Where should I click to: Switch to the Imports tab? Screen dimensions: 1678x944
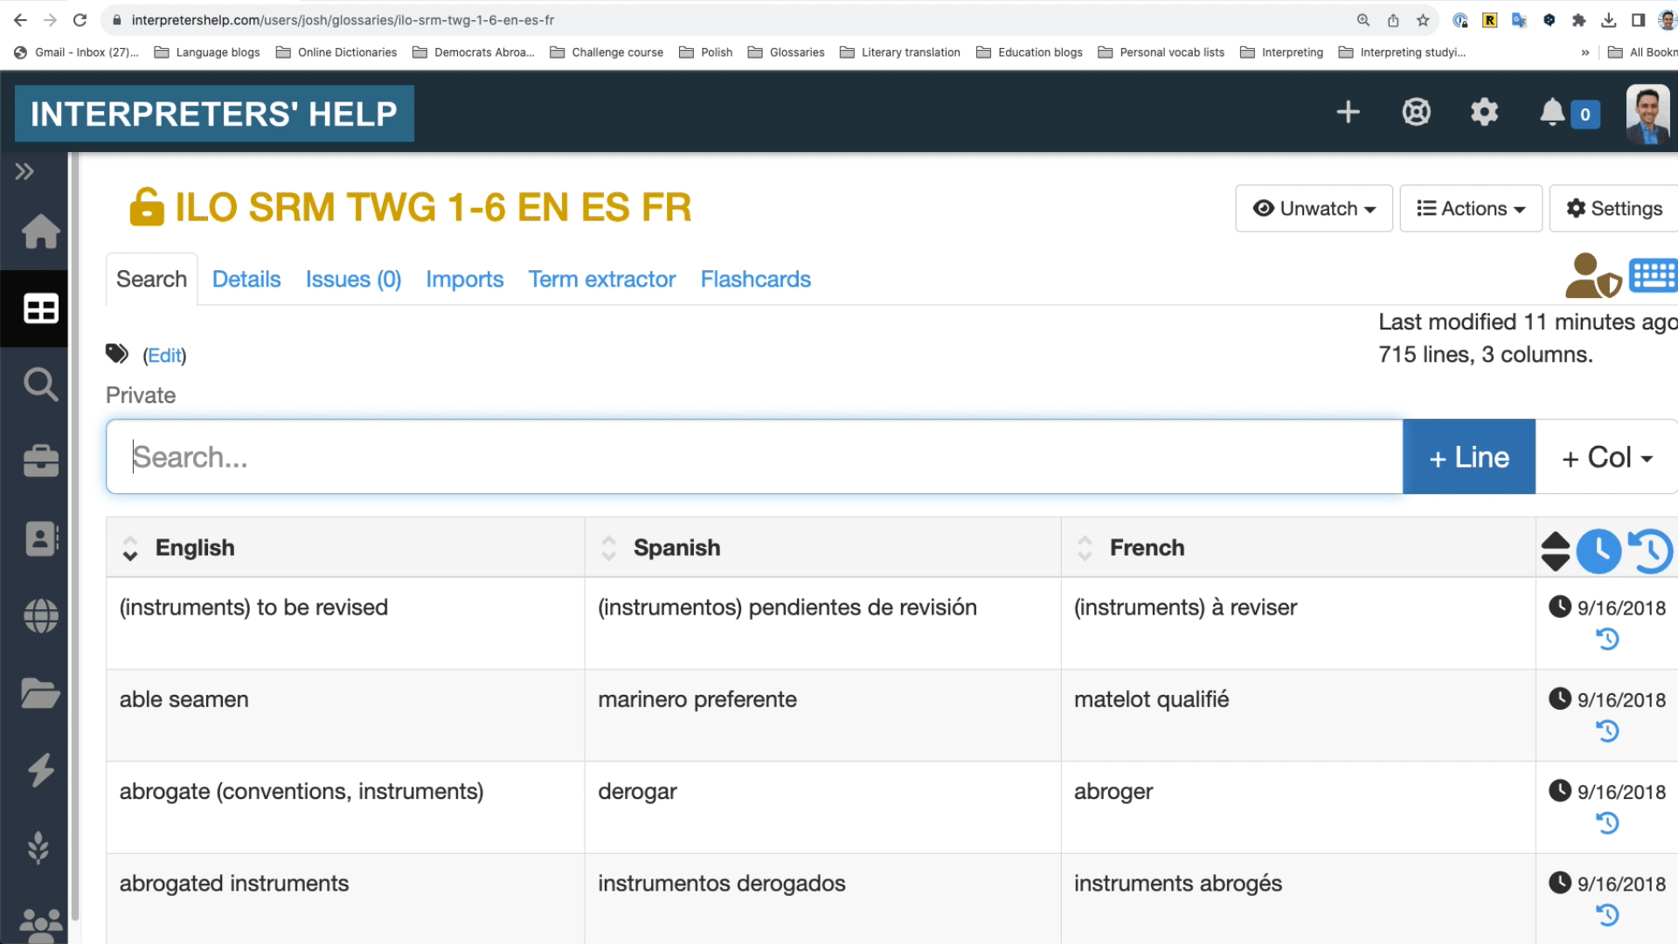[x=465, y=279]
